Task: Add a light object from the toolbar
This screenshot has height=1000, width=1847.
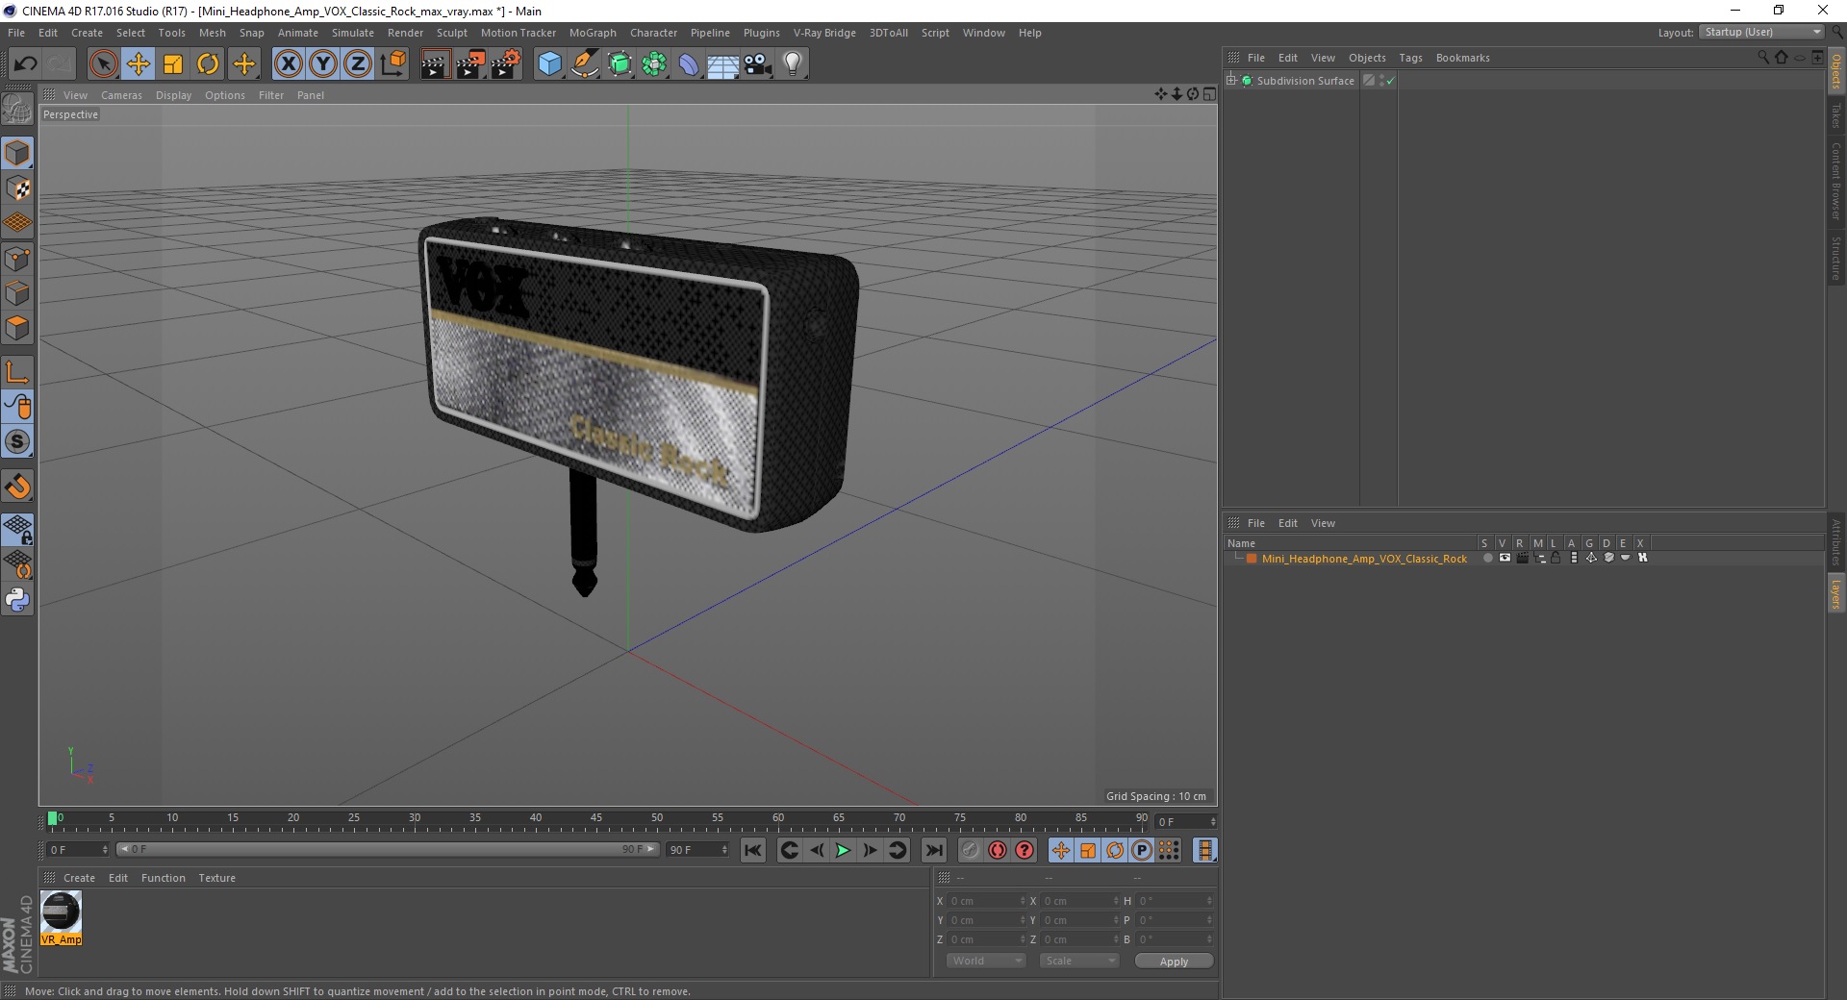Action: [793, 64]
